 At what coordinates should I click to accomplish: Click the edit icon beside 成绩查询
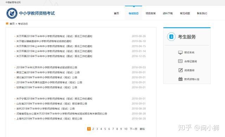point(180,70)
